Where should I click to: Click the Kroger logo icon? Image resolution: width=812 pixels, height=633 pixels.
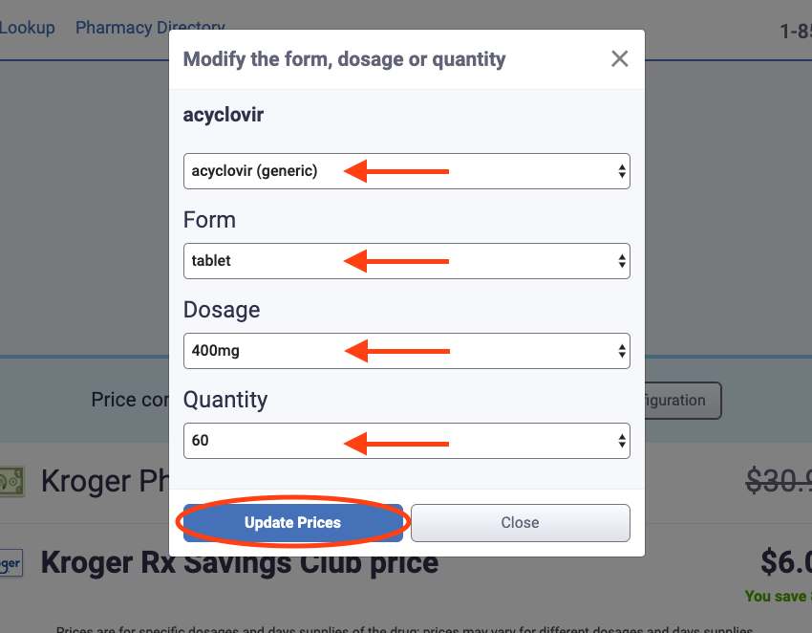click(x=11, y=563)
